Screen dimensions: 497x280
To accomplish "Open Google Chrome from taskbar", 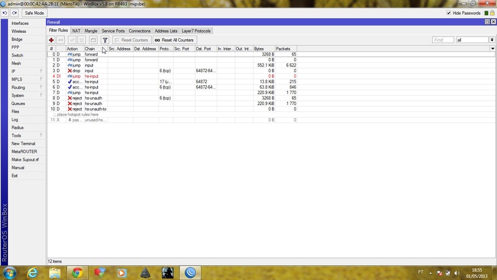I will click(x=77, y=273).
